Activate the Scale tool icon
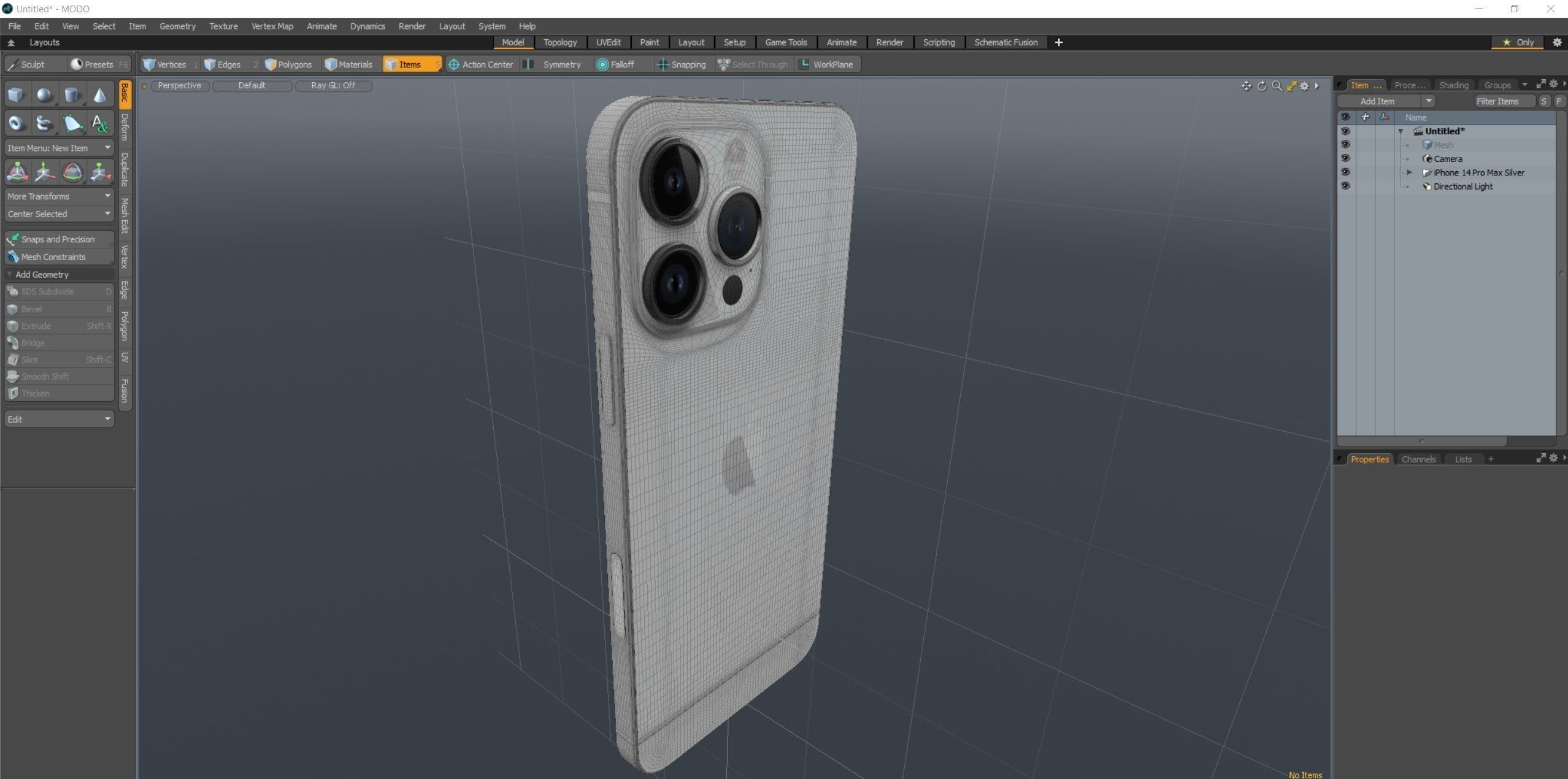This screenshot has height=779, width=1568. click(99, 172)
